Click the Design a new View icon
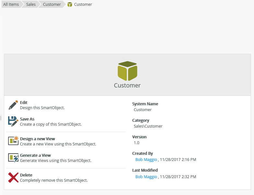254x195 pixels. (x=13, y=141)
